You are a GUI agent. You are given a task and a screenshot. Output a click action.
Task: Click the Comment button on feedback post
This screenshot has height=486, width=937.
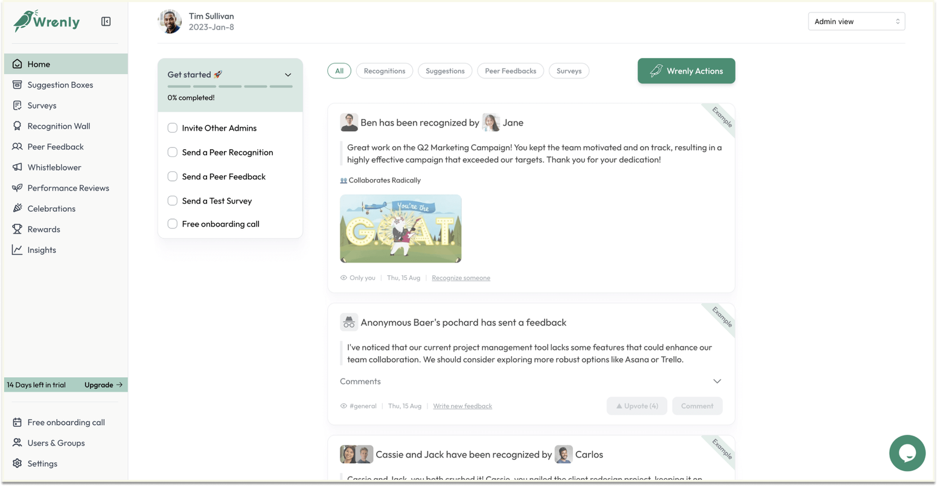[x=697, y=406]
